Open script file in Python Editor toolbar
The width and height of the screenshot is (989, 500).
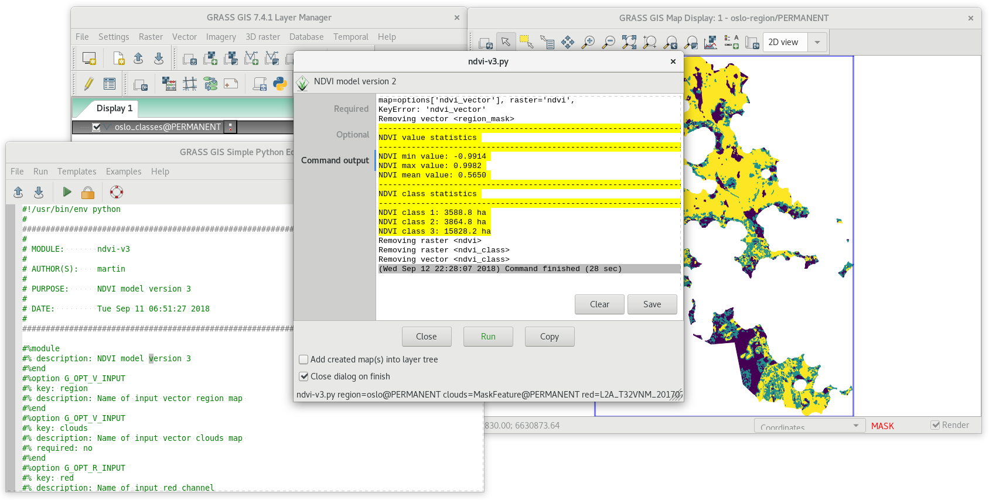click(18, 192)
